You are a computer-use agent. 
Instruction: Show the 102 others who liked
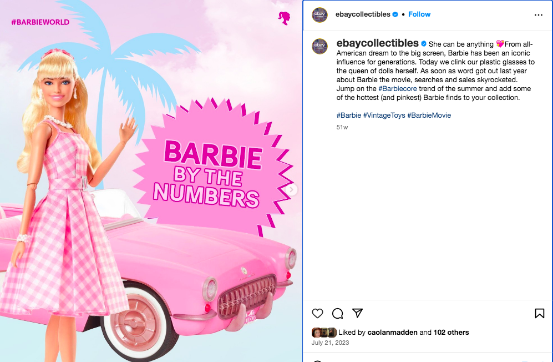(451, 333)
